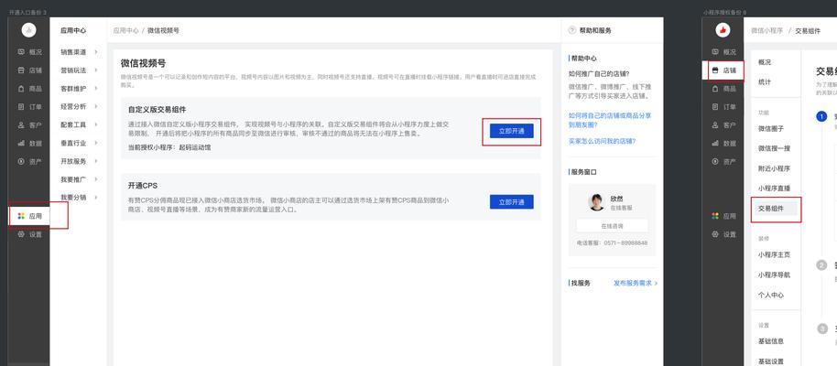Click 立即开通 for 开通CPS
The height and width of the screenshot is (366, 837).
(x=511, y=201)
